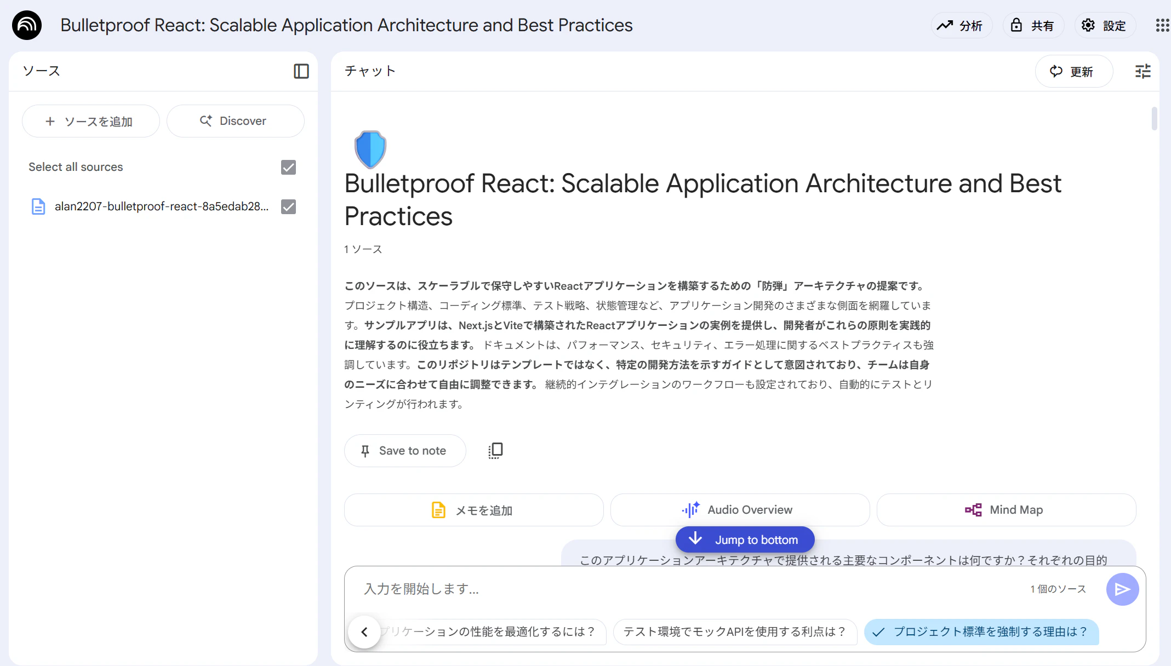Screen dimensions: 1171x666
Task: Click the ソース panel heading
Action: coord(41,71)
